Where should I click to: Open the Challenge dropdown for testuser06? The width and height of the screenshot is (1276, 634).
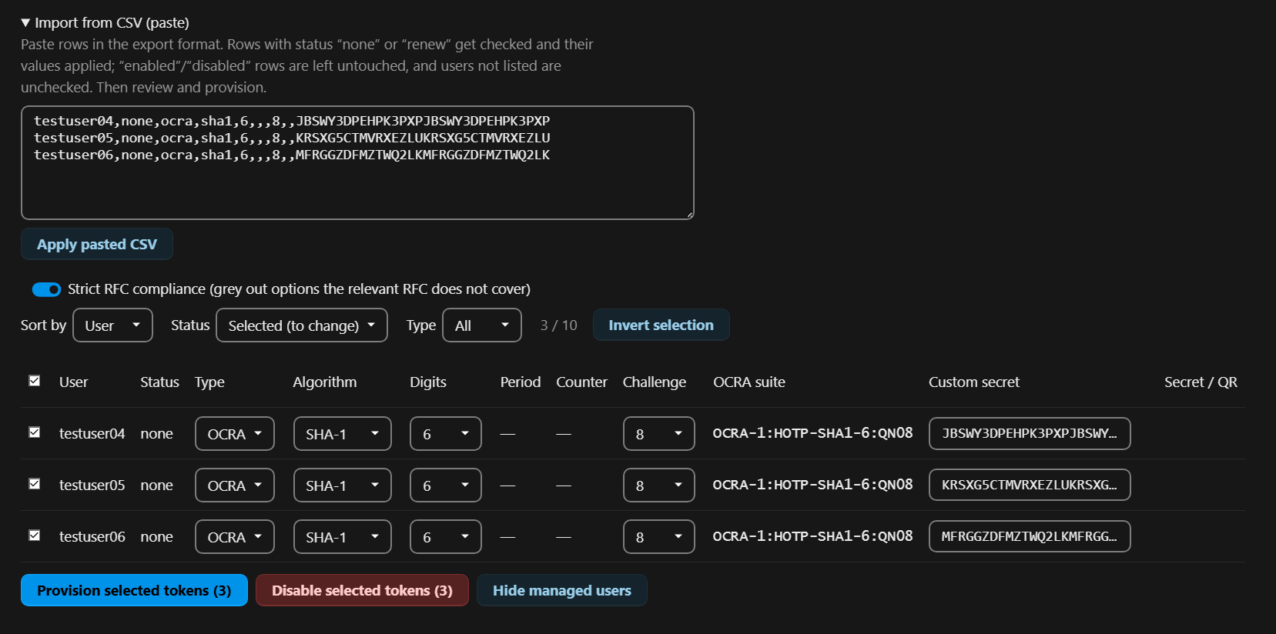pyautogui.click(x=659, y=537)
